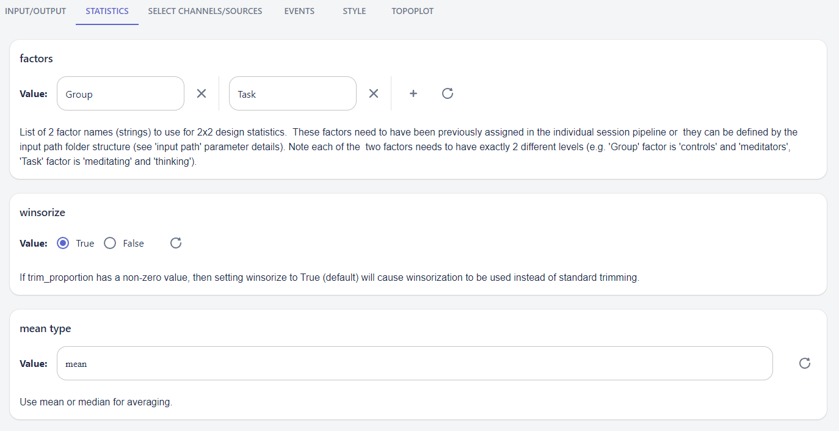Viewport: 839px width, 431px height.
Task: Reset the mean type parameter
Action: point(805,363)
